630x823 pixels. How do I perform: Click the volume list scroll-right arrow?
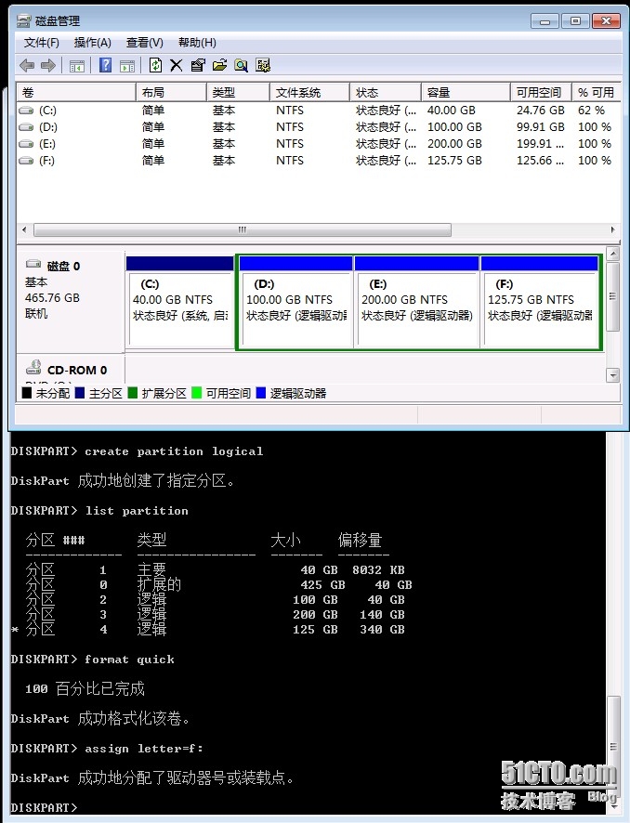pos(612,229)
